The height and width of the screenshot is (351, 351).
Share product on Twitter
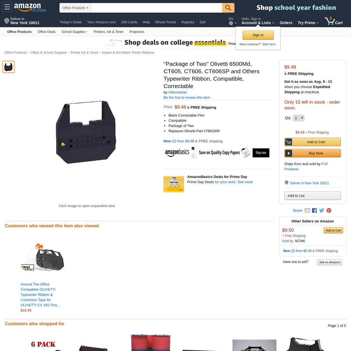[322, 210]
